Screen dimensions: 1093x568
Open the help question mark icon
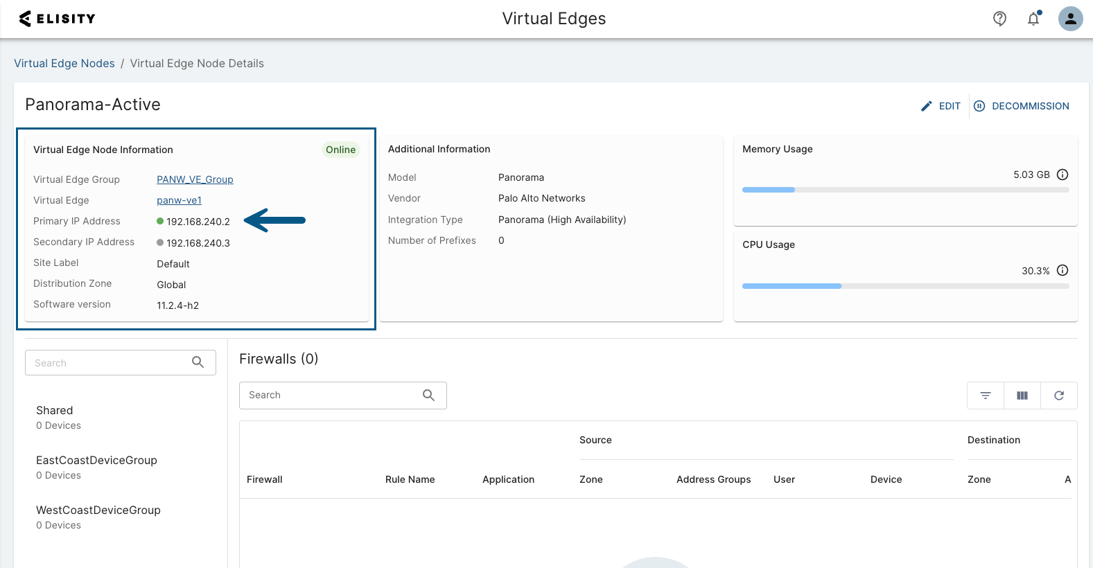(x=999, y=19)
